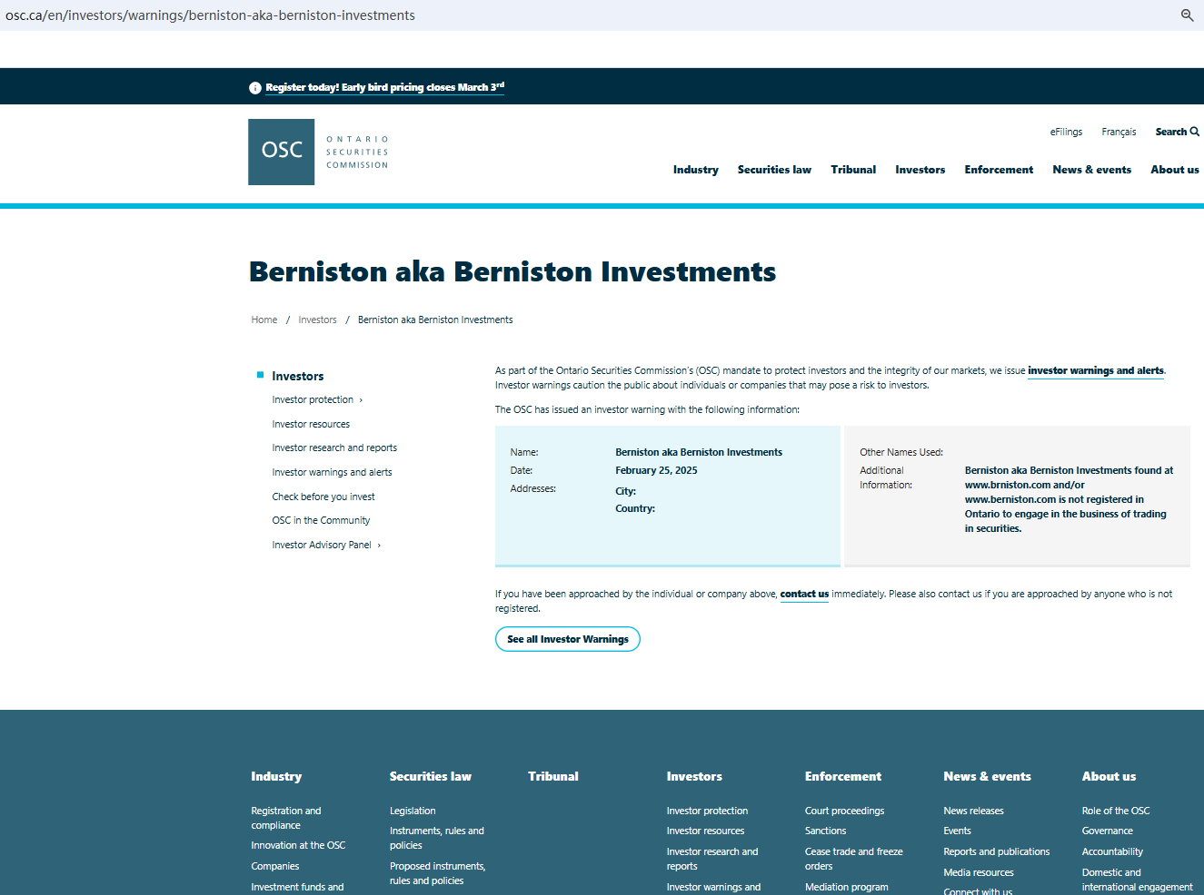
Task: Open the footer Securities law heading
Action: (431, 776)
